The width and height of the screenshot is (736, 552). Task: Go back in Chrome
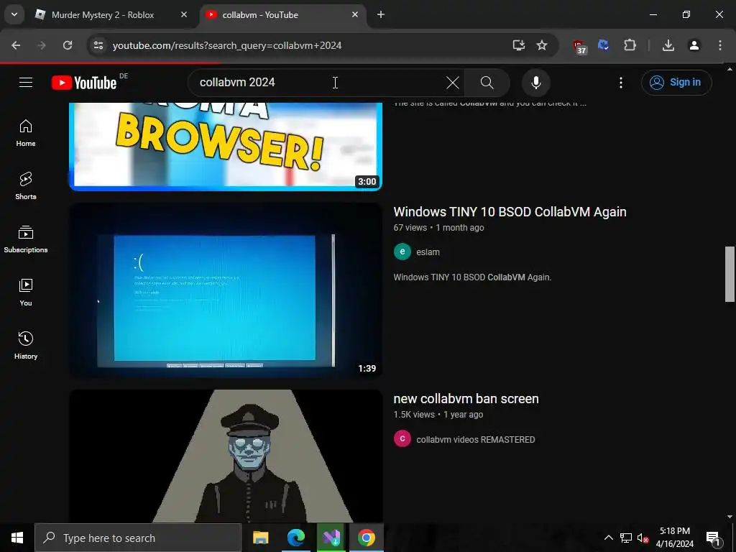click(16, 45)
